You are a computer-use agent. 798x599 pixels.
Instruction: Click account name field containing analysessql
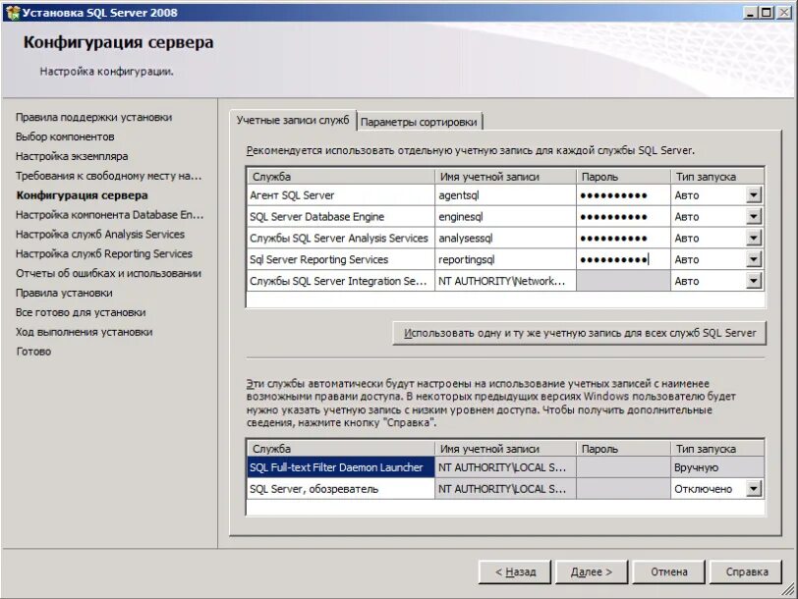(x=505, y=238)
